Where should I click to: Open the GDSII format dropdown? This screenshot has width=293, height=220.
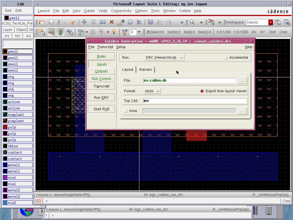[x=152, y=91]
